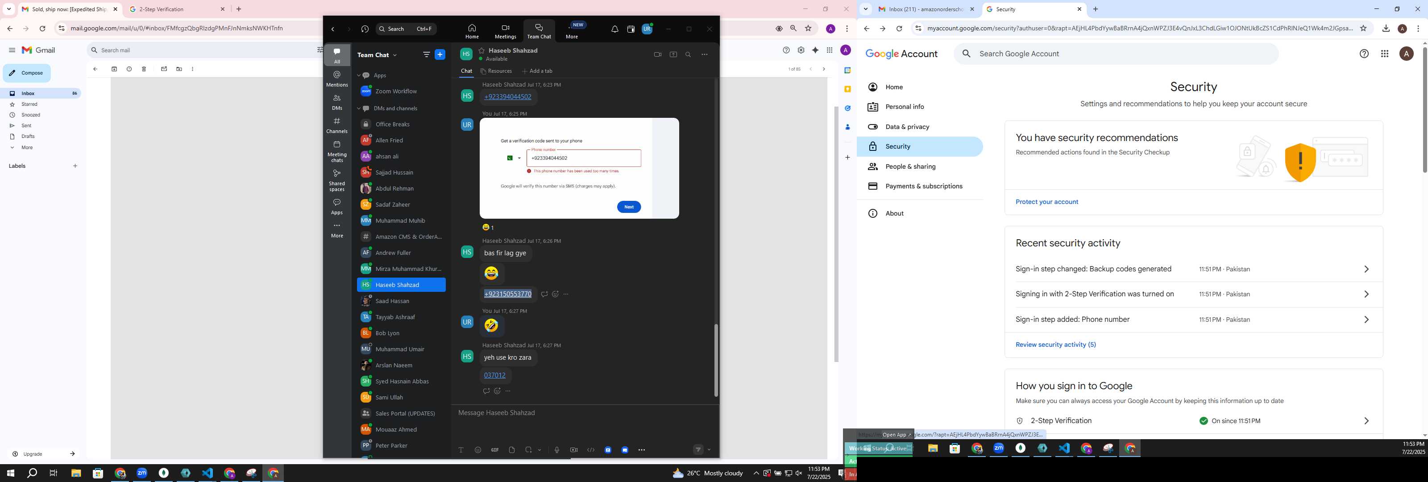Screen dimensions: 1428x482
Task: Record audio message microphone icon
Action: [556, 450]
